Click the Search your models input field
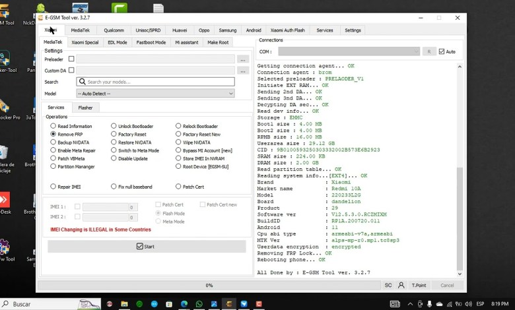Image resolution: width=515 pixels, height=310 pixels. [x=158, y=82]
